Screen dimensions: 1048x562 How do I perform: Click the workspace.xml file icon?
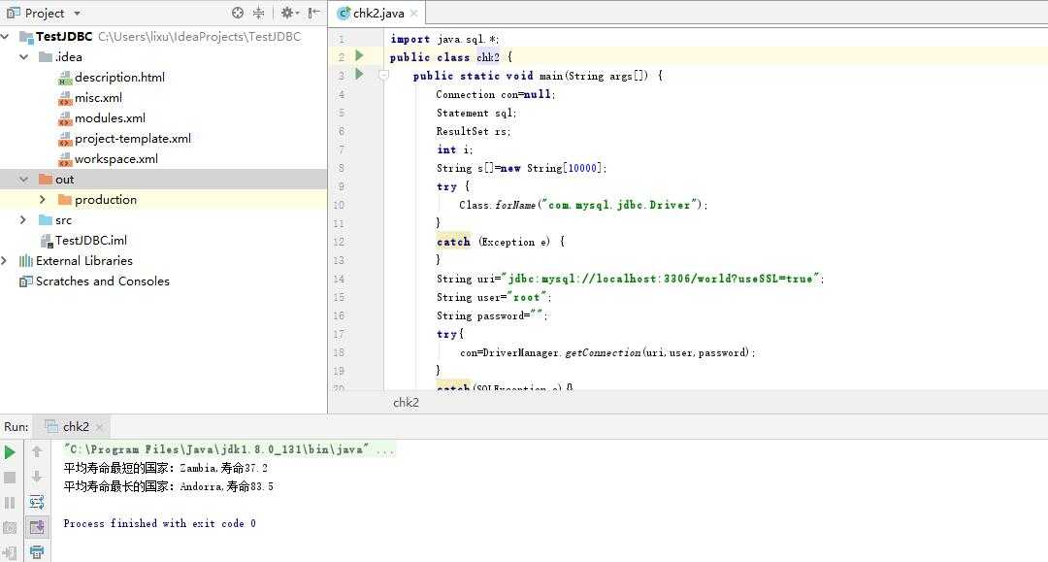(65, 159)
